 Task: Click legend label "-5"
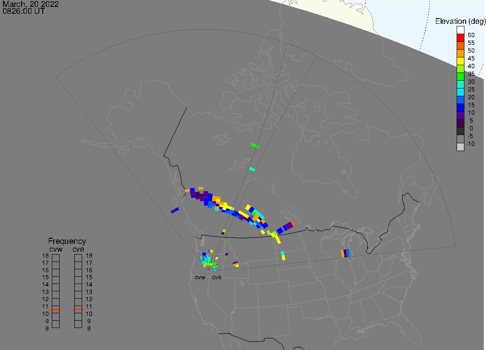(470, 136)
